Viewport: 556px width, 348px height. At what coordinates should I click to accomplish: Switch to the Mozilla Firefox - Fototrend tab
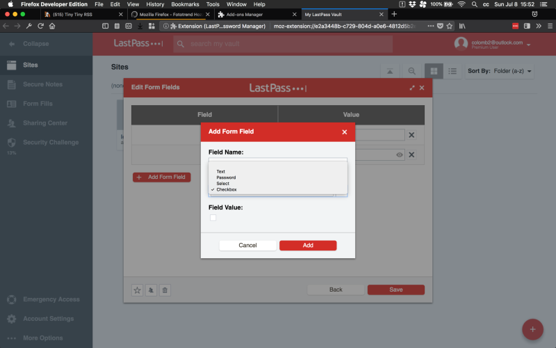(x=170, y=15)
